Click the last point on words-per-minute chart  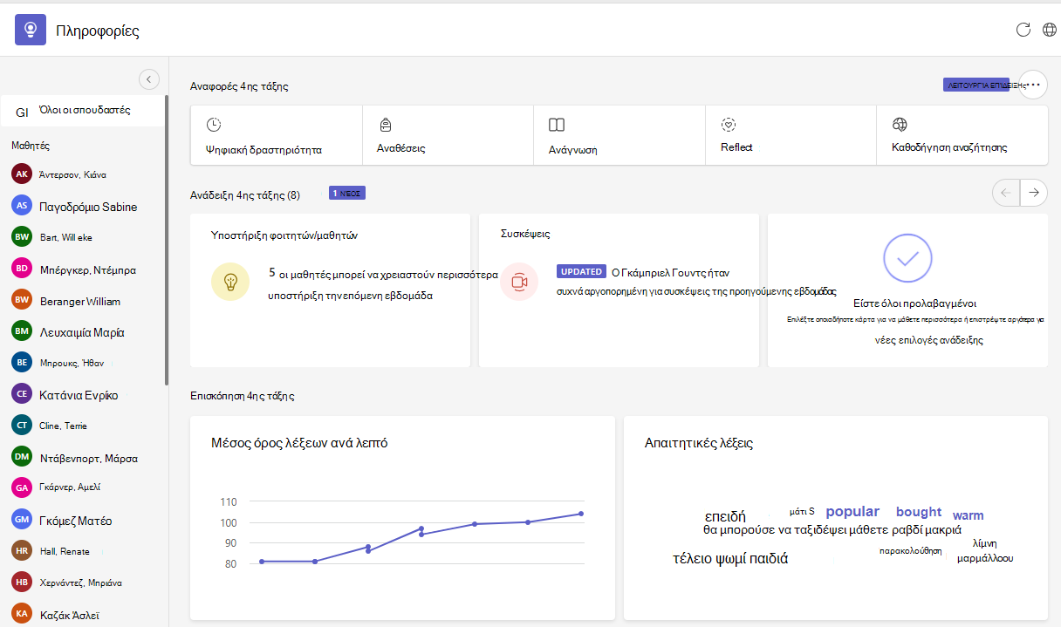pyautogui.click(x=580, y=514)
